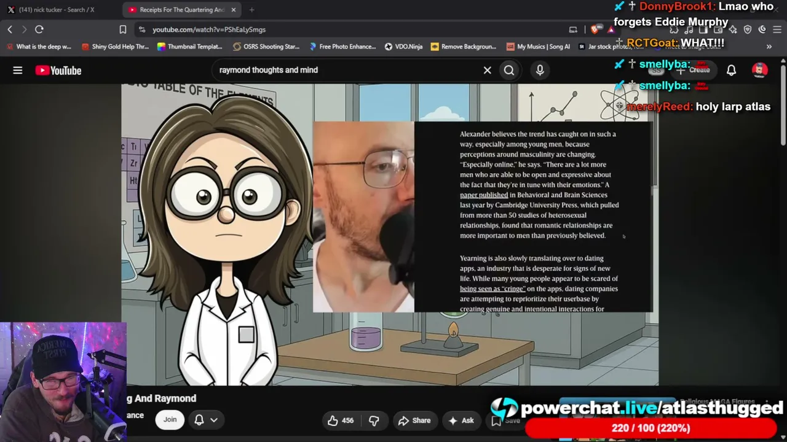Click the cast media icon in address bar
This screenshot has width=787, height=442.
pyautogui.click(x=573, y=29)
